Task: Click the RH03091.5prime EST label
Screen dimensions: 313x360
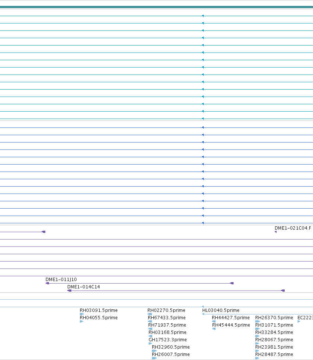Action: [99, 310]
